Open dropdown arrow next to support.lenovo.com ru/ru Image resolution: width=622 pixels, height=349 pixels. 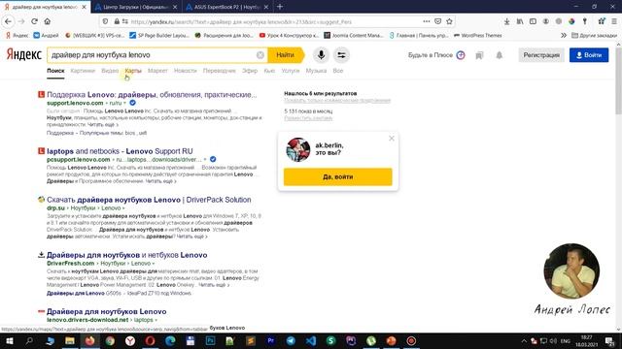click(x=124, y=103)
